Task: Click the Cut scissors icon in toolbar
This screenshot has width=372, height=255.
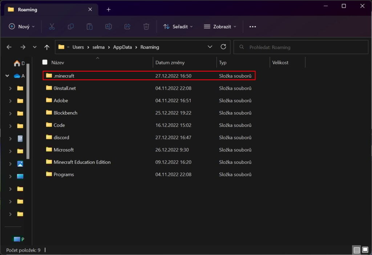Action: (x=52, y=27)
